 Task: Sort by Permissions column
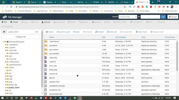[x=170, y=37]
